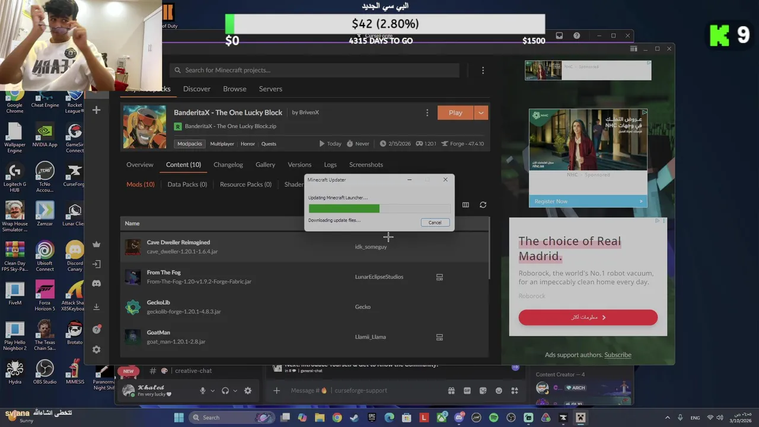Switch to Discover tab
This screenshot has width=759, height=427.
197,88
